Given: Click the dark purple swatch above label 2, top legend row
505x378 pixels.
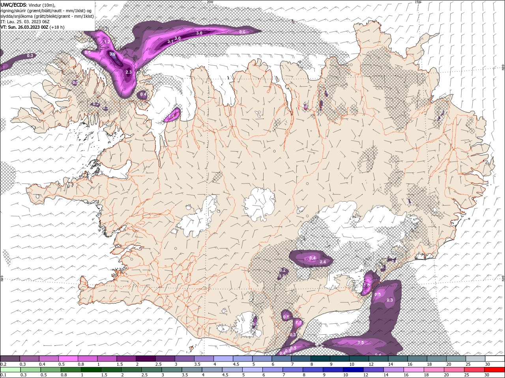Looking at the screenshot, I should [145, 358].
